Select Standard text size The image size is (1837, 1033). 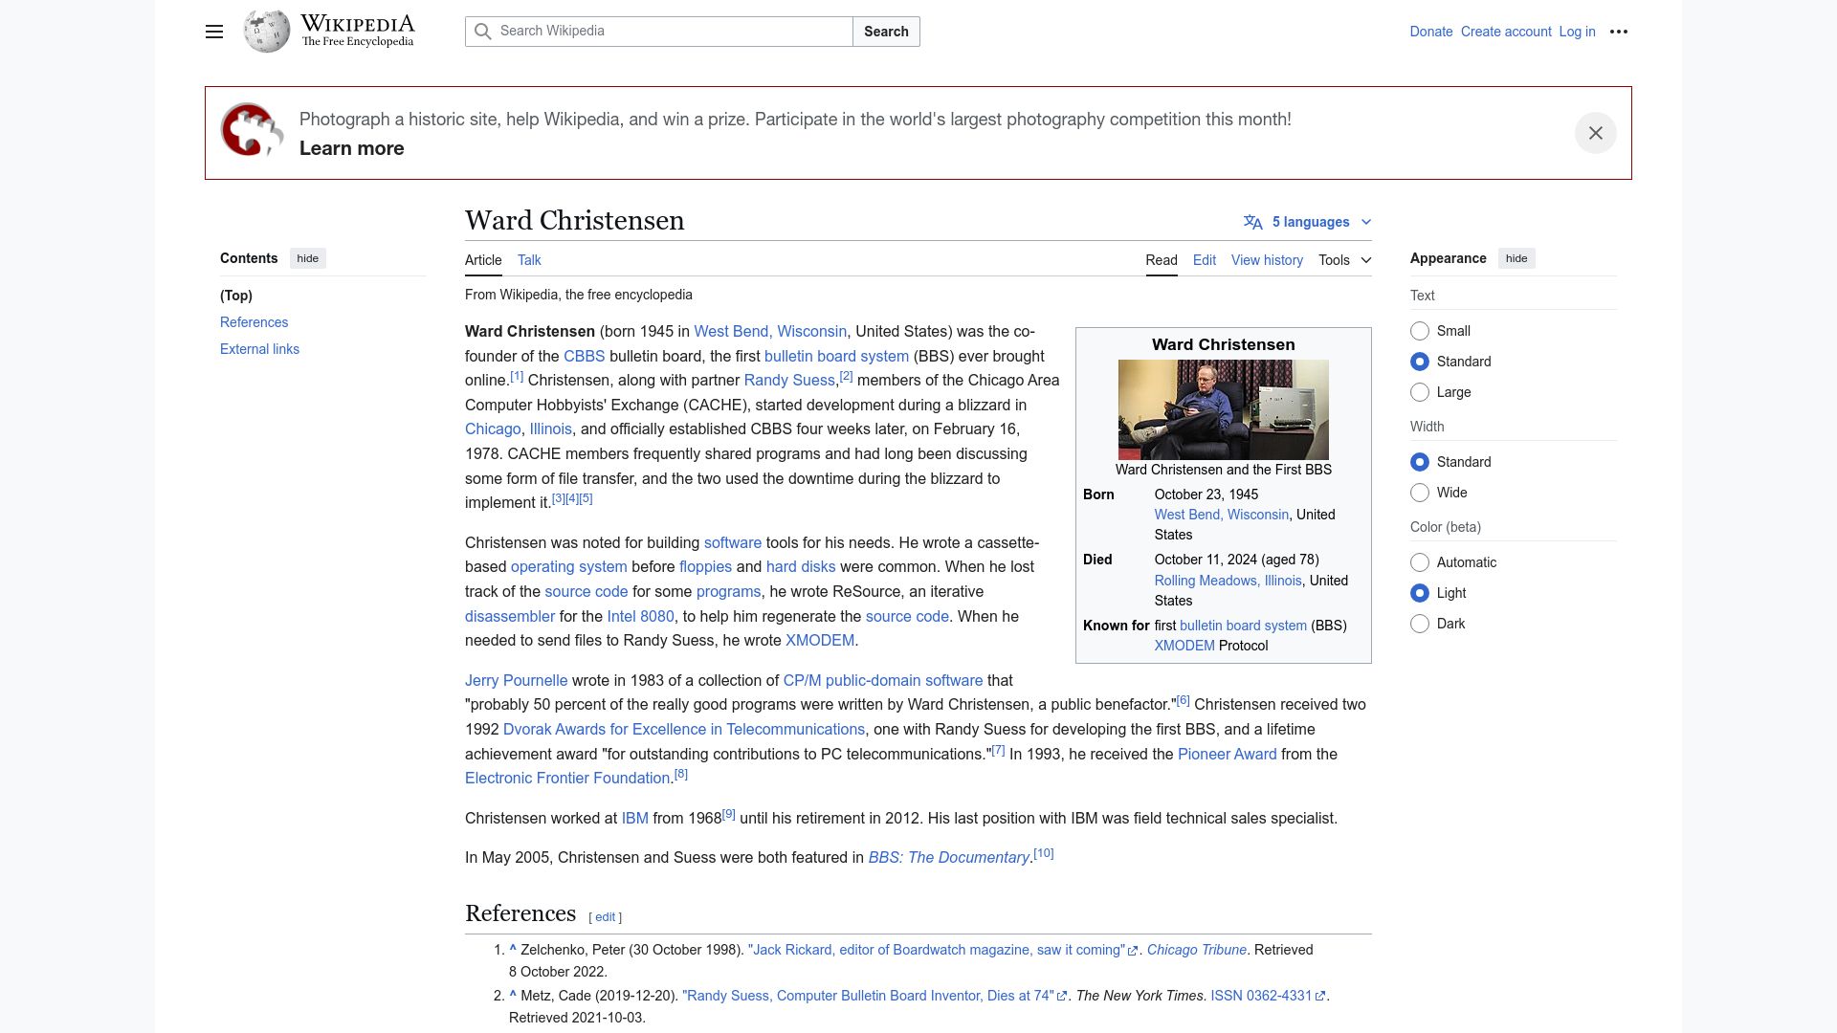pyautogui.click(x=1420, y=362)
